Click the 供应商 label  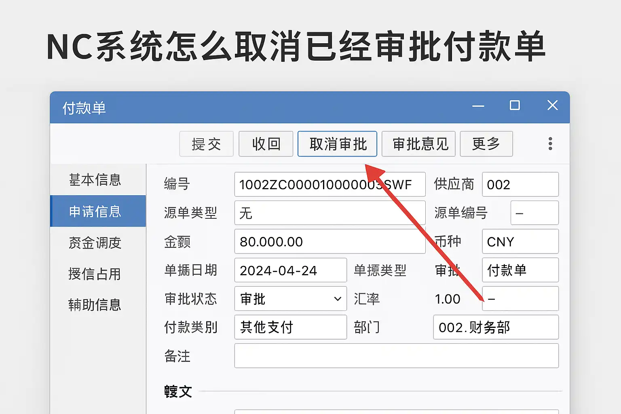pyautogui.click(x=454, y=184)
